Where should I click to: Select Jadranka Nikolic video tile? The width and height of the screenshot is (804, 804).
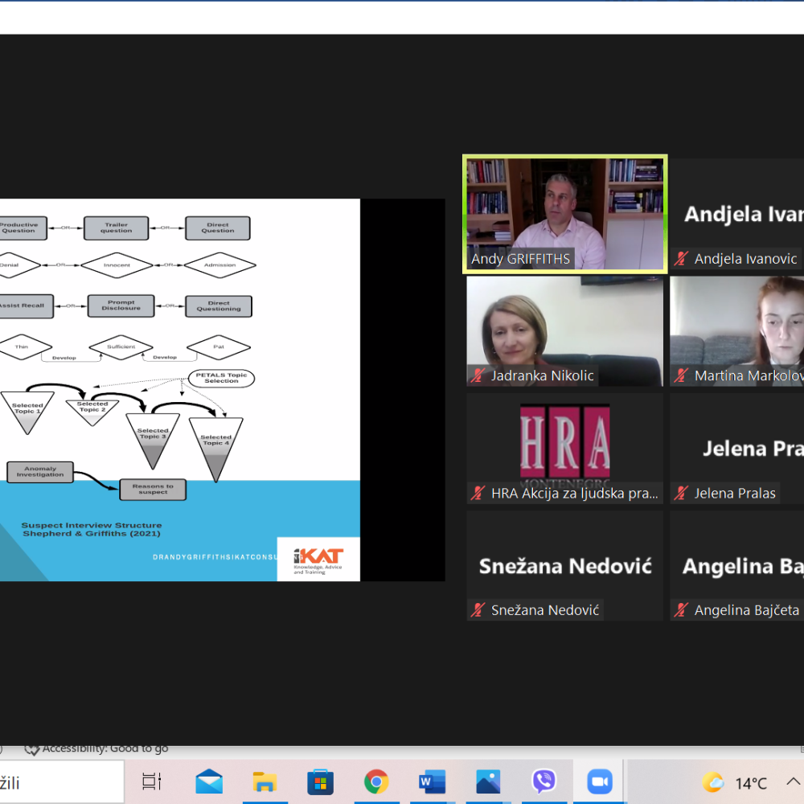564,331
